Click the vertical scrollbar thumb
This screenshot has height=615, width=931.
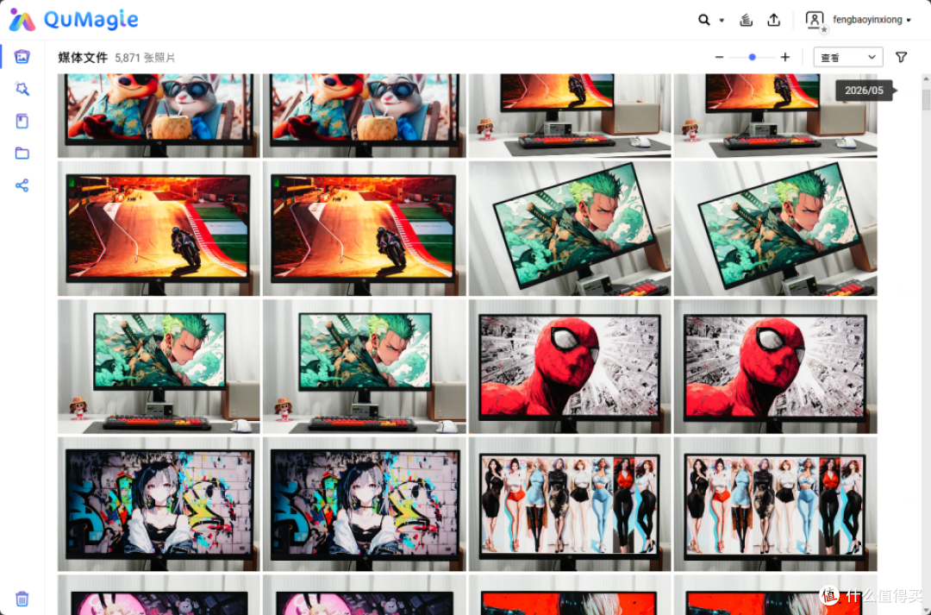(x=926, y=100)
